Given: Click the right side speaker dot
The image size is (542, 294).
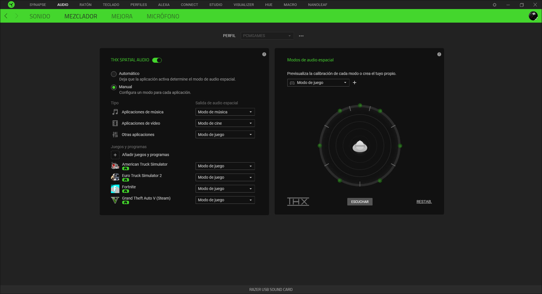Looking at the screenshot, I should [x=400, y=146].
